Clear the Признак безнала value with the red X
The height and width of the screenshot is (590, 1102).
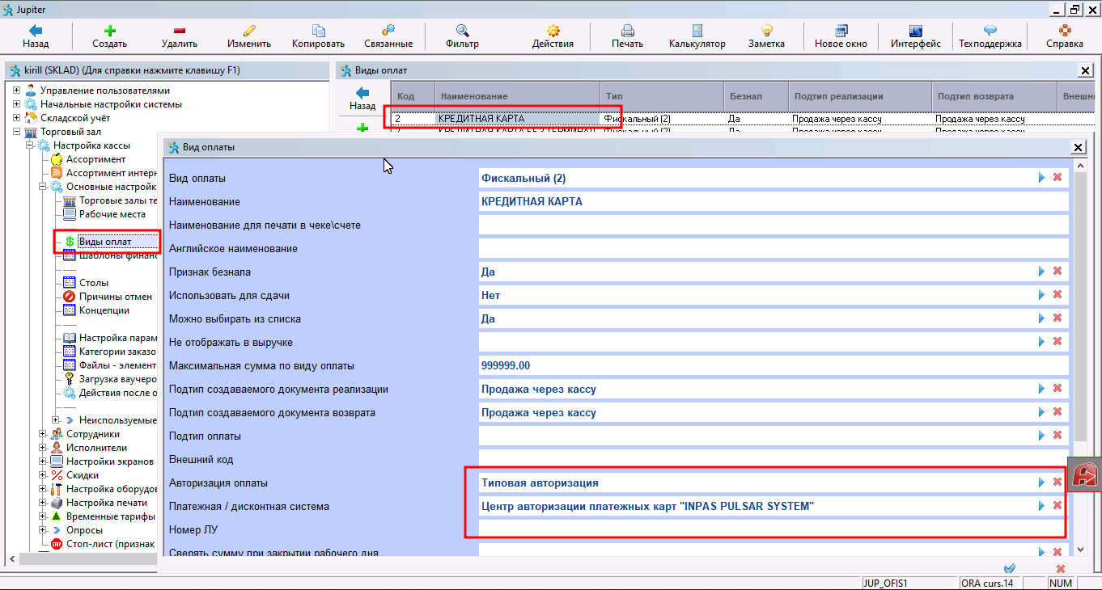[1057, 272]
